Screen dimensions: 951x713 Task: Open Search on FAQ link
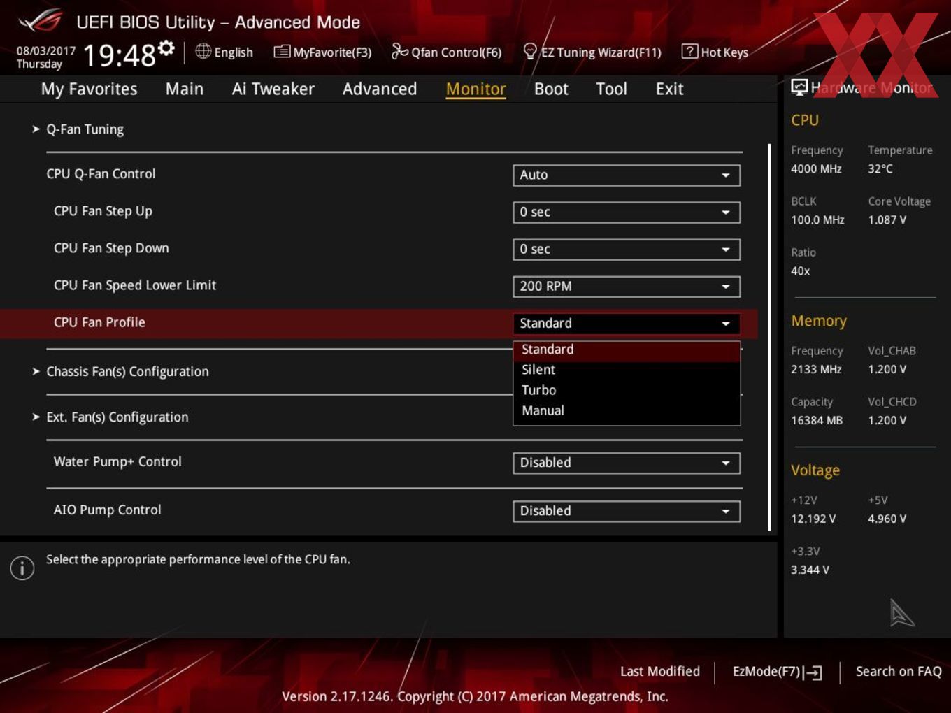899,671
